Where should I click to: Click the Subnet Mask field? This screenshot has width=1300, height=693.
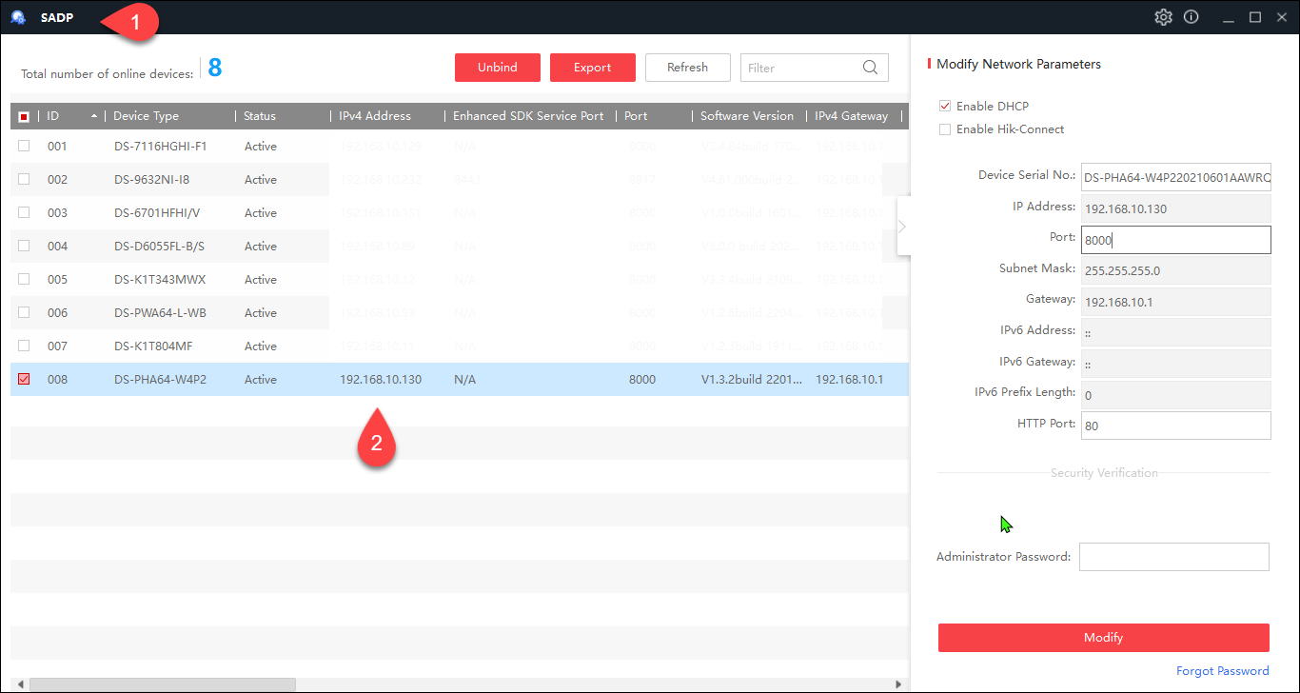pyautogui.click(x=1176, y=270)
